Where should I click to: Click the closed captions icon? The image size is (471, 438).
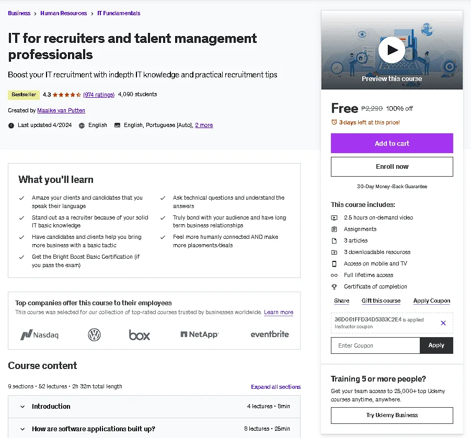click(x=117, y=125)
